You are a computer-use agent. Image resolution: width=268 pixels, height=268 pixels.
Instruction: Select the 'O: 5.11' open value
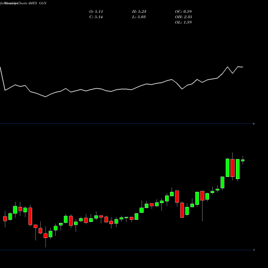pos(96,12)
